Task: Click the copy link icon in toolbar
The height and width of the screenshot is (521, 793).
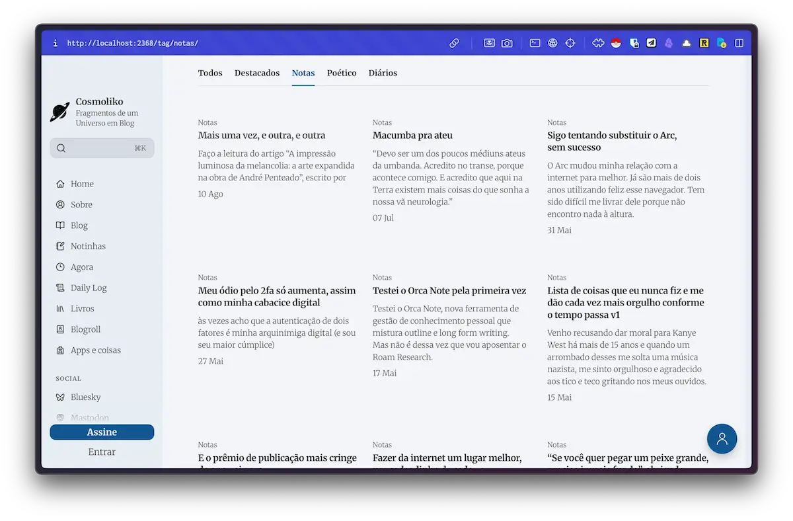Action: (454, 43)
